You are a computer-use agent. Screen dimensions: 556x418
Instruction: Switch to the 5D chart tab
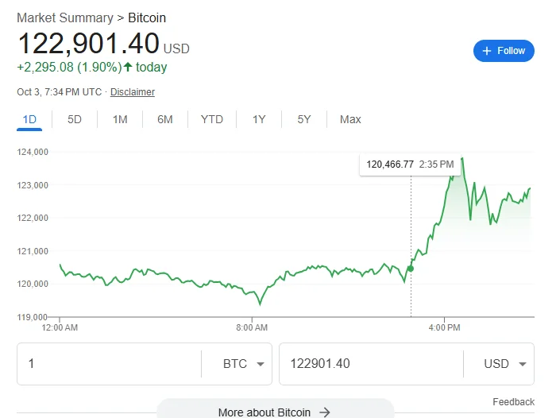75,119
